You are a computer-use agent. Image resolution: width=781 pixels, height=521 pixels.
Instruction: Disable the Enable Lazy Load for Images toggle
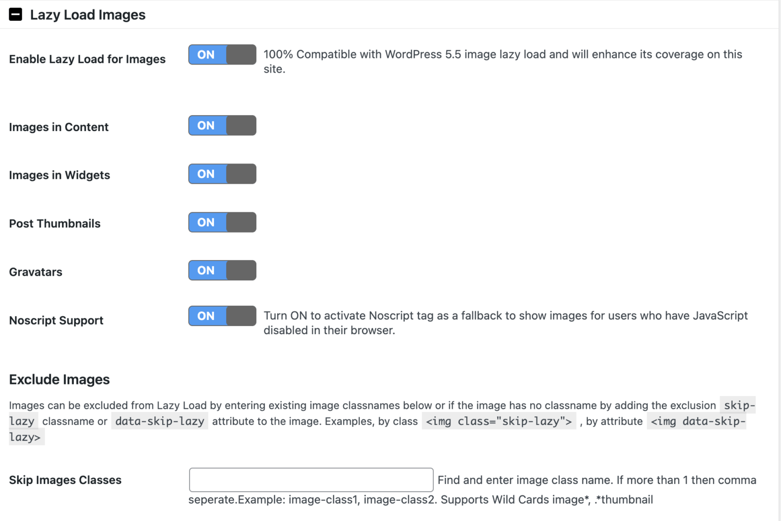[x=222, y=54]
